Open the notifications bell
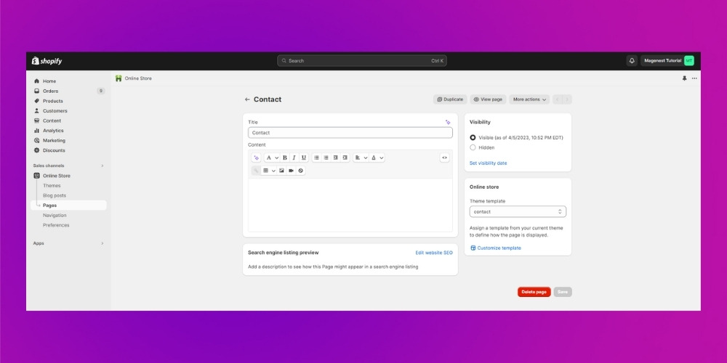The width and height of the screenshot is (727, 363). (x=632, y=61)
